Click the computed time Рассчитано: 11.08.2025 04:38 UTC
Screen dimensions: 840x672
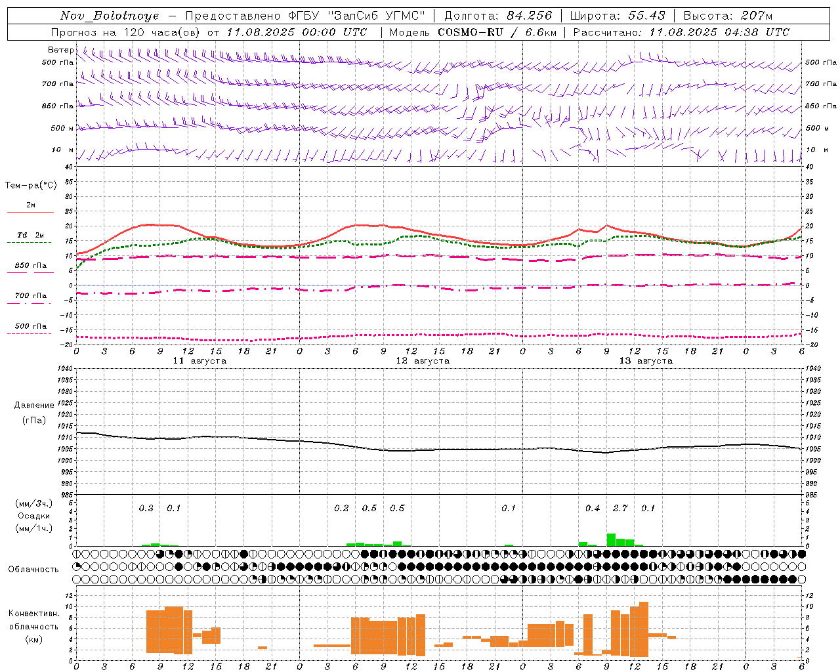(681, 32)
